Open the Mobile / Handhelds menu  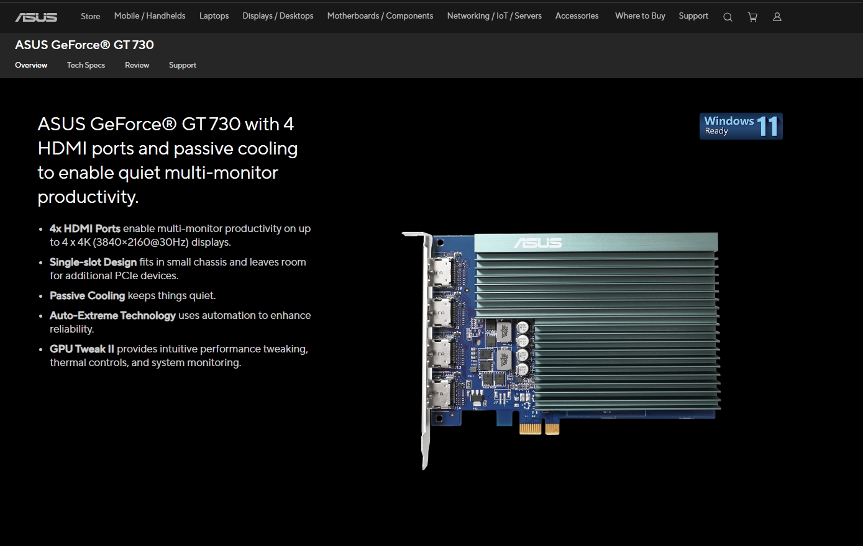coord(150,16)
